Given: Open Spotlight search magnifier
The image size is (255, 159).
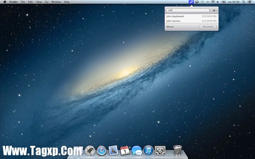Looking at the screenshot, I should click(244, 2).
